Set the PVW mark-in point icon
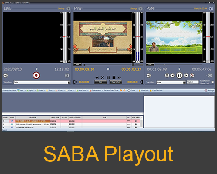This screenshot has height=174, width=217. [x=75, y=82]
